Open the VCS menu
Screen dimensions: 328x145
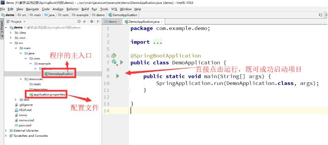114,9
